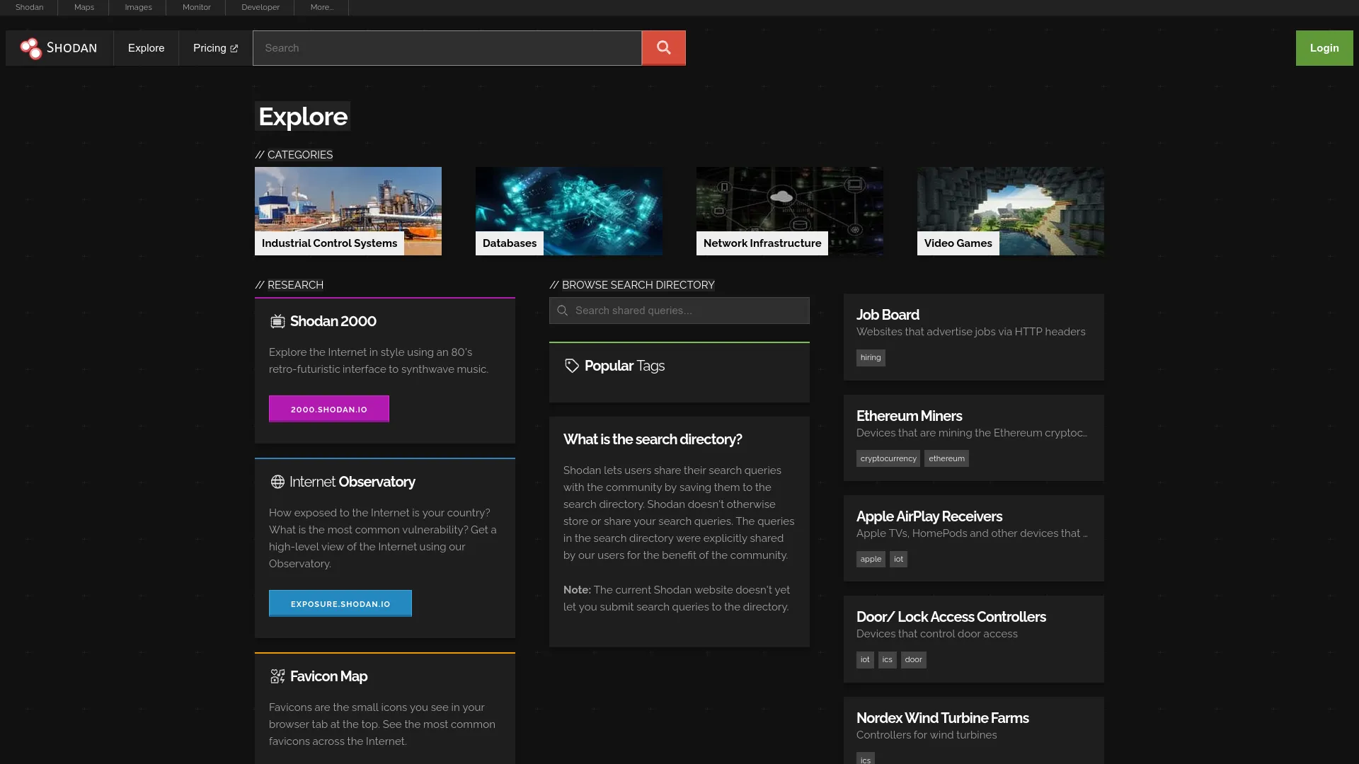Click the Popular Tags tag icon

pyautogui.click(x=572, y=366)
